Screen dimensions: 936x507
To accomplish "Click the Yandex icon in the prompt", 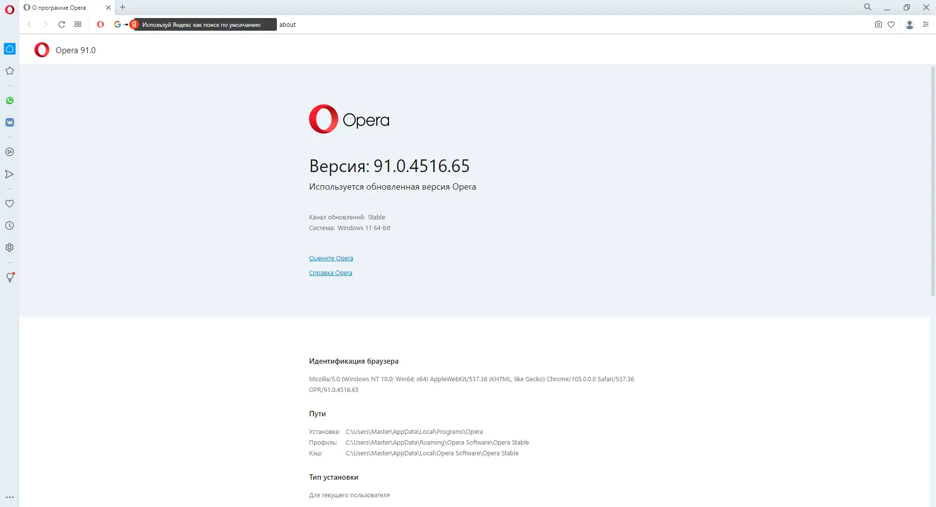I will point(135,24).
